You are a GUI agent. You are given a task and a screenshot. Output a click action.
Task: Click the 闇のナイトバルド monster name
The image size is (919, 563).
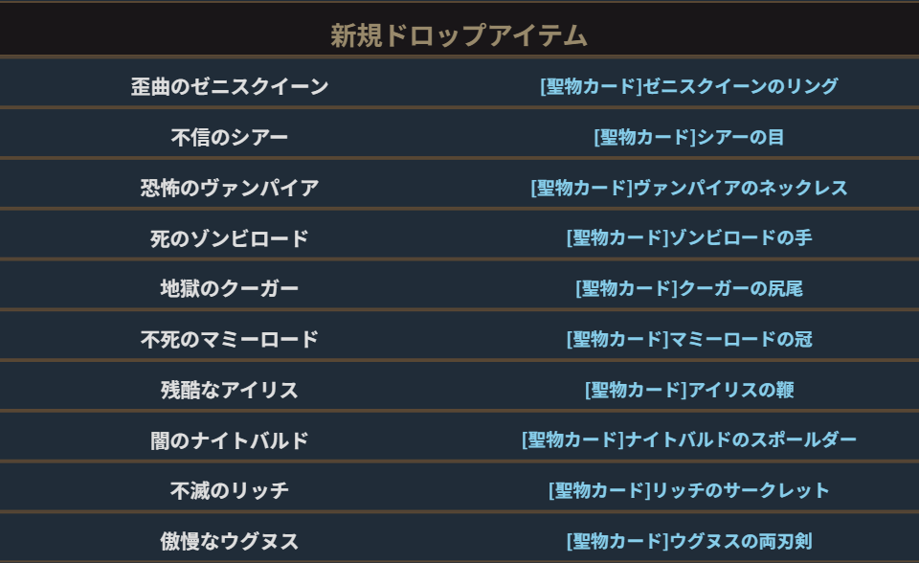[x=230, y=440]
